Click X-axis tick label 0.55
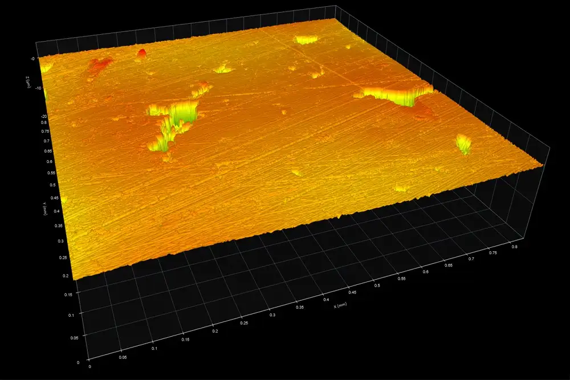Screen dimensions: 570x380 pos(401,279)
